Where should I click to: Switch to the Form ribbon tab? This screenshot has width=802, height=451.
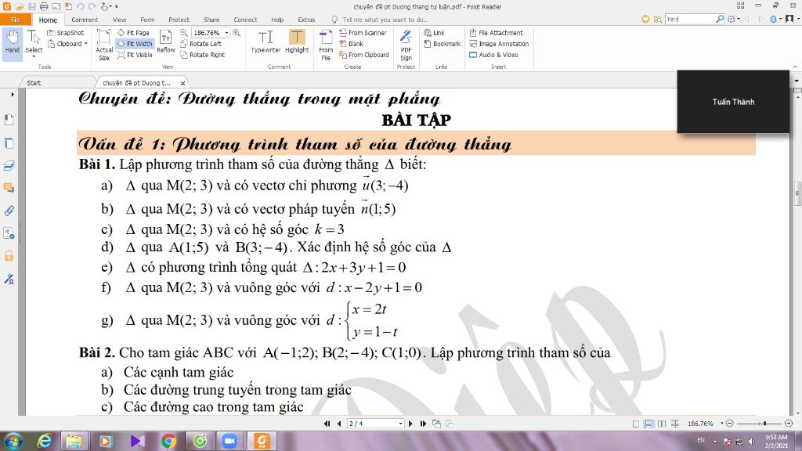[x=147, y=20]
